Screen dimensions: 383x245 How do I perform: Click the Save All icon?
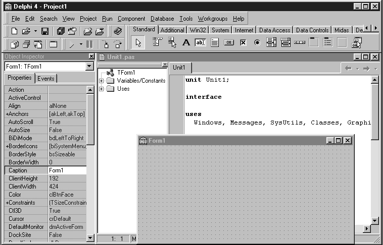61,31
